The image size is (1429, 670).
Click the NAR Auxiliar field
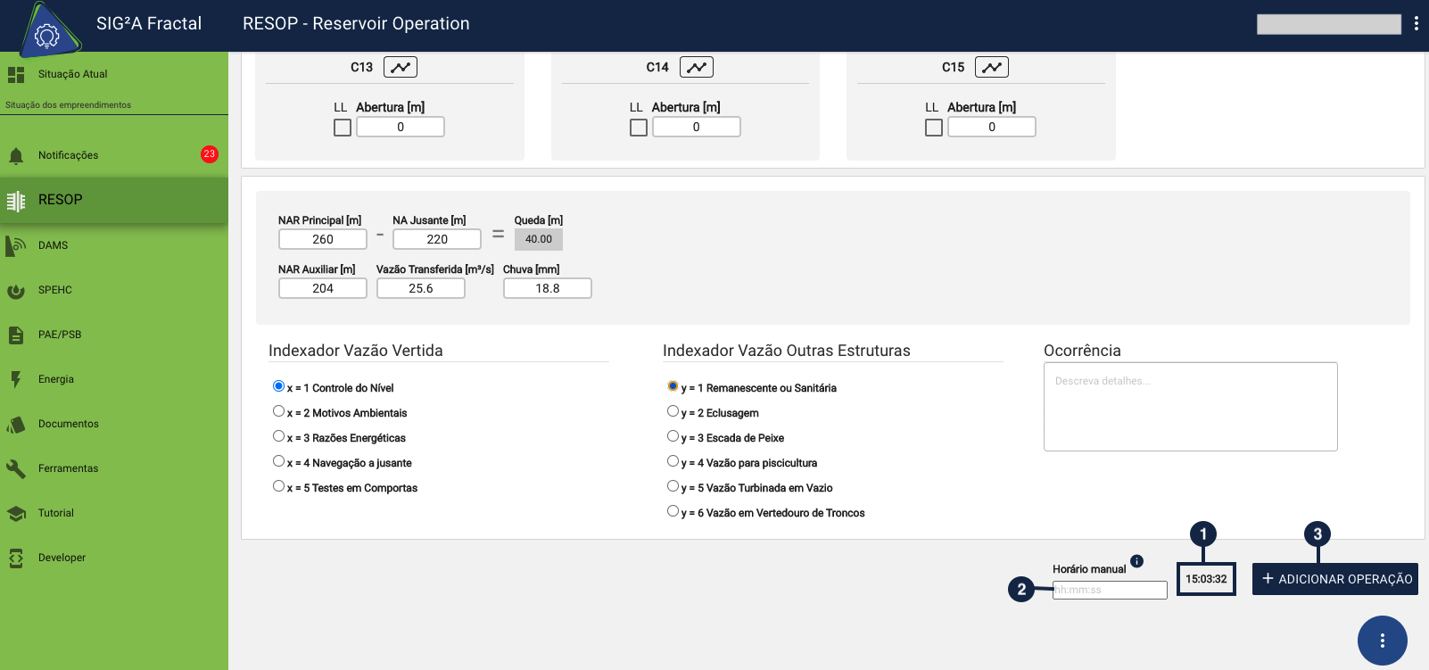(323, 288)
